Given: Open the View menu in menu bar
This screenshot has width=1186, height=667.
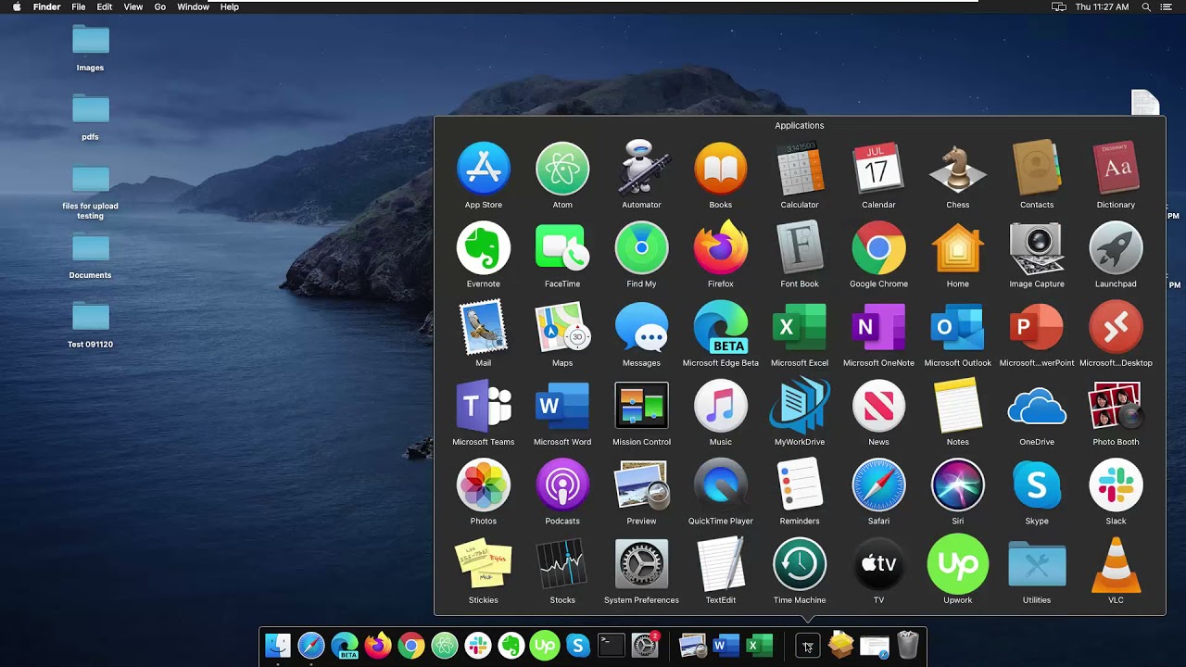Looking at the screenshot, I should [133, 6].
